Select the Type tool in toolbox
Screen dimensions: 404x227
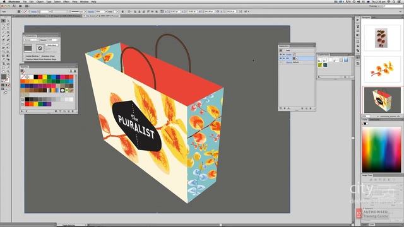(8, 28)
